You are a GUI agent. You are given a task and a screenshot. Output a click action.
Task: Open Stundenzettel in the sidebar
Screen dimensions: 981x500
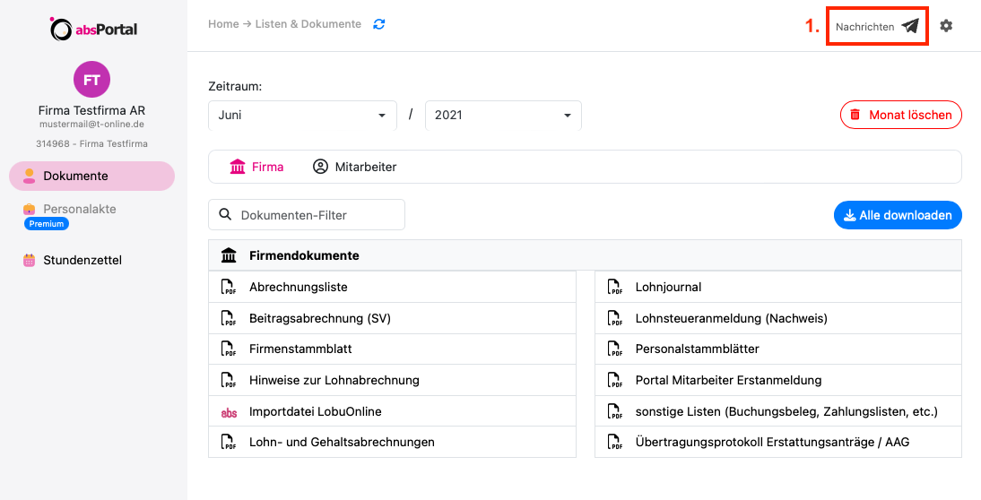tap(82, 261)
